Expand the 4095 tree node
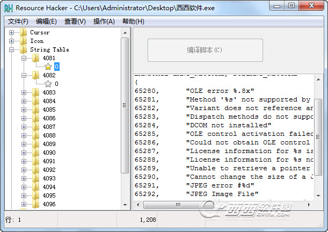Image resolution: width=328 pixels, height=232 pixels. [x=24, y=195]
